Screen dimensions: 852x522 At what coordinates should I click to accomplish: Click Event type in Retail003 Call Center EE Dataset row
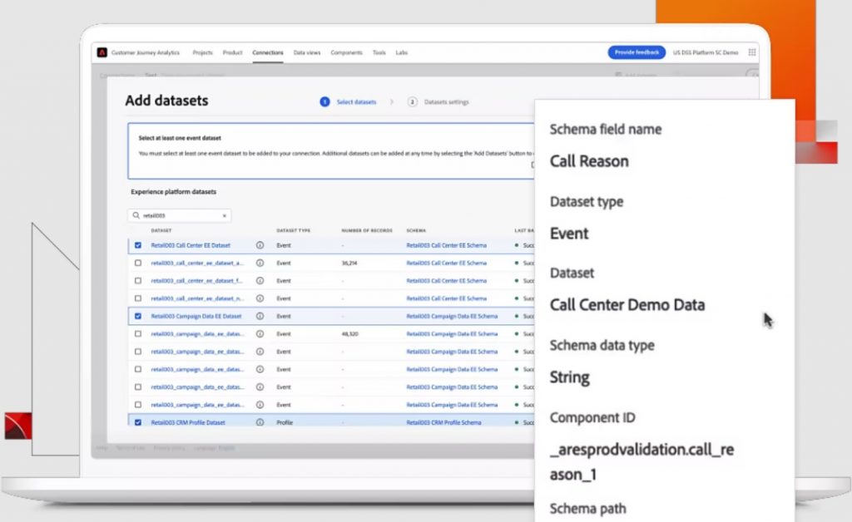click(284, 245)
